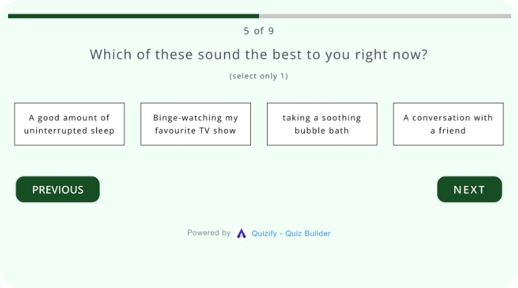Click the 'Which of these sound the best' question
Image resolution: width=518 pixels, height=288 pixels.
tap(259, 55)
